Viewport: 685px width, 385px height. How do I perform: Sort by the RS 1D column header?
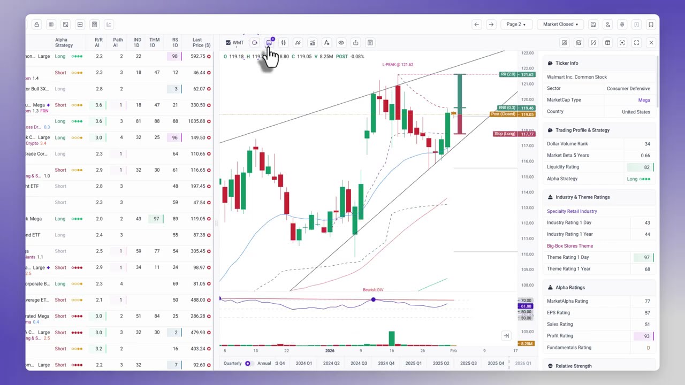175,42
